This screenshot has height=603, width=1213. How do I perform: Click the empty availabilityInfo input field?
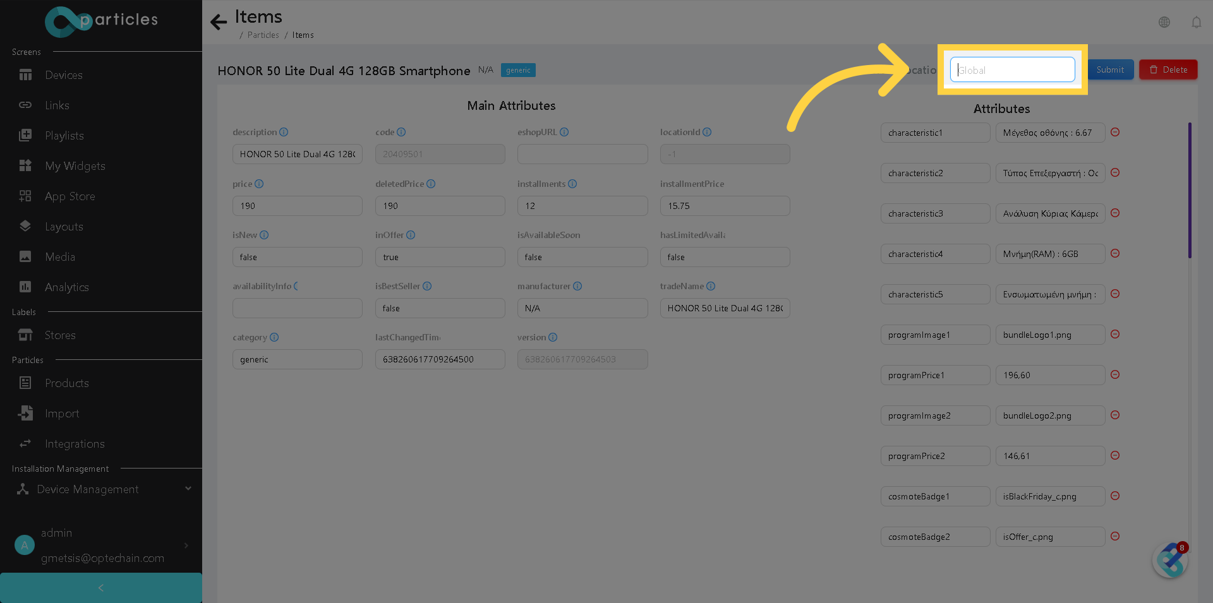coord(298,308)
